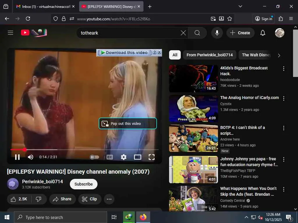Create a clip with the Clip button

(90, 199)
